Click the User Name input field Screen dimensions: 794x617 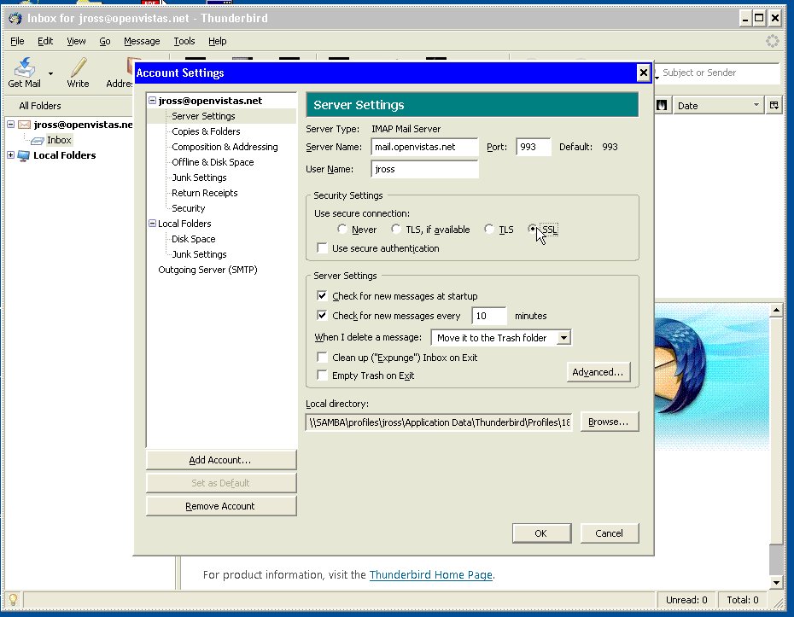(x=424, y=169)
